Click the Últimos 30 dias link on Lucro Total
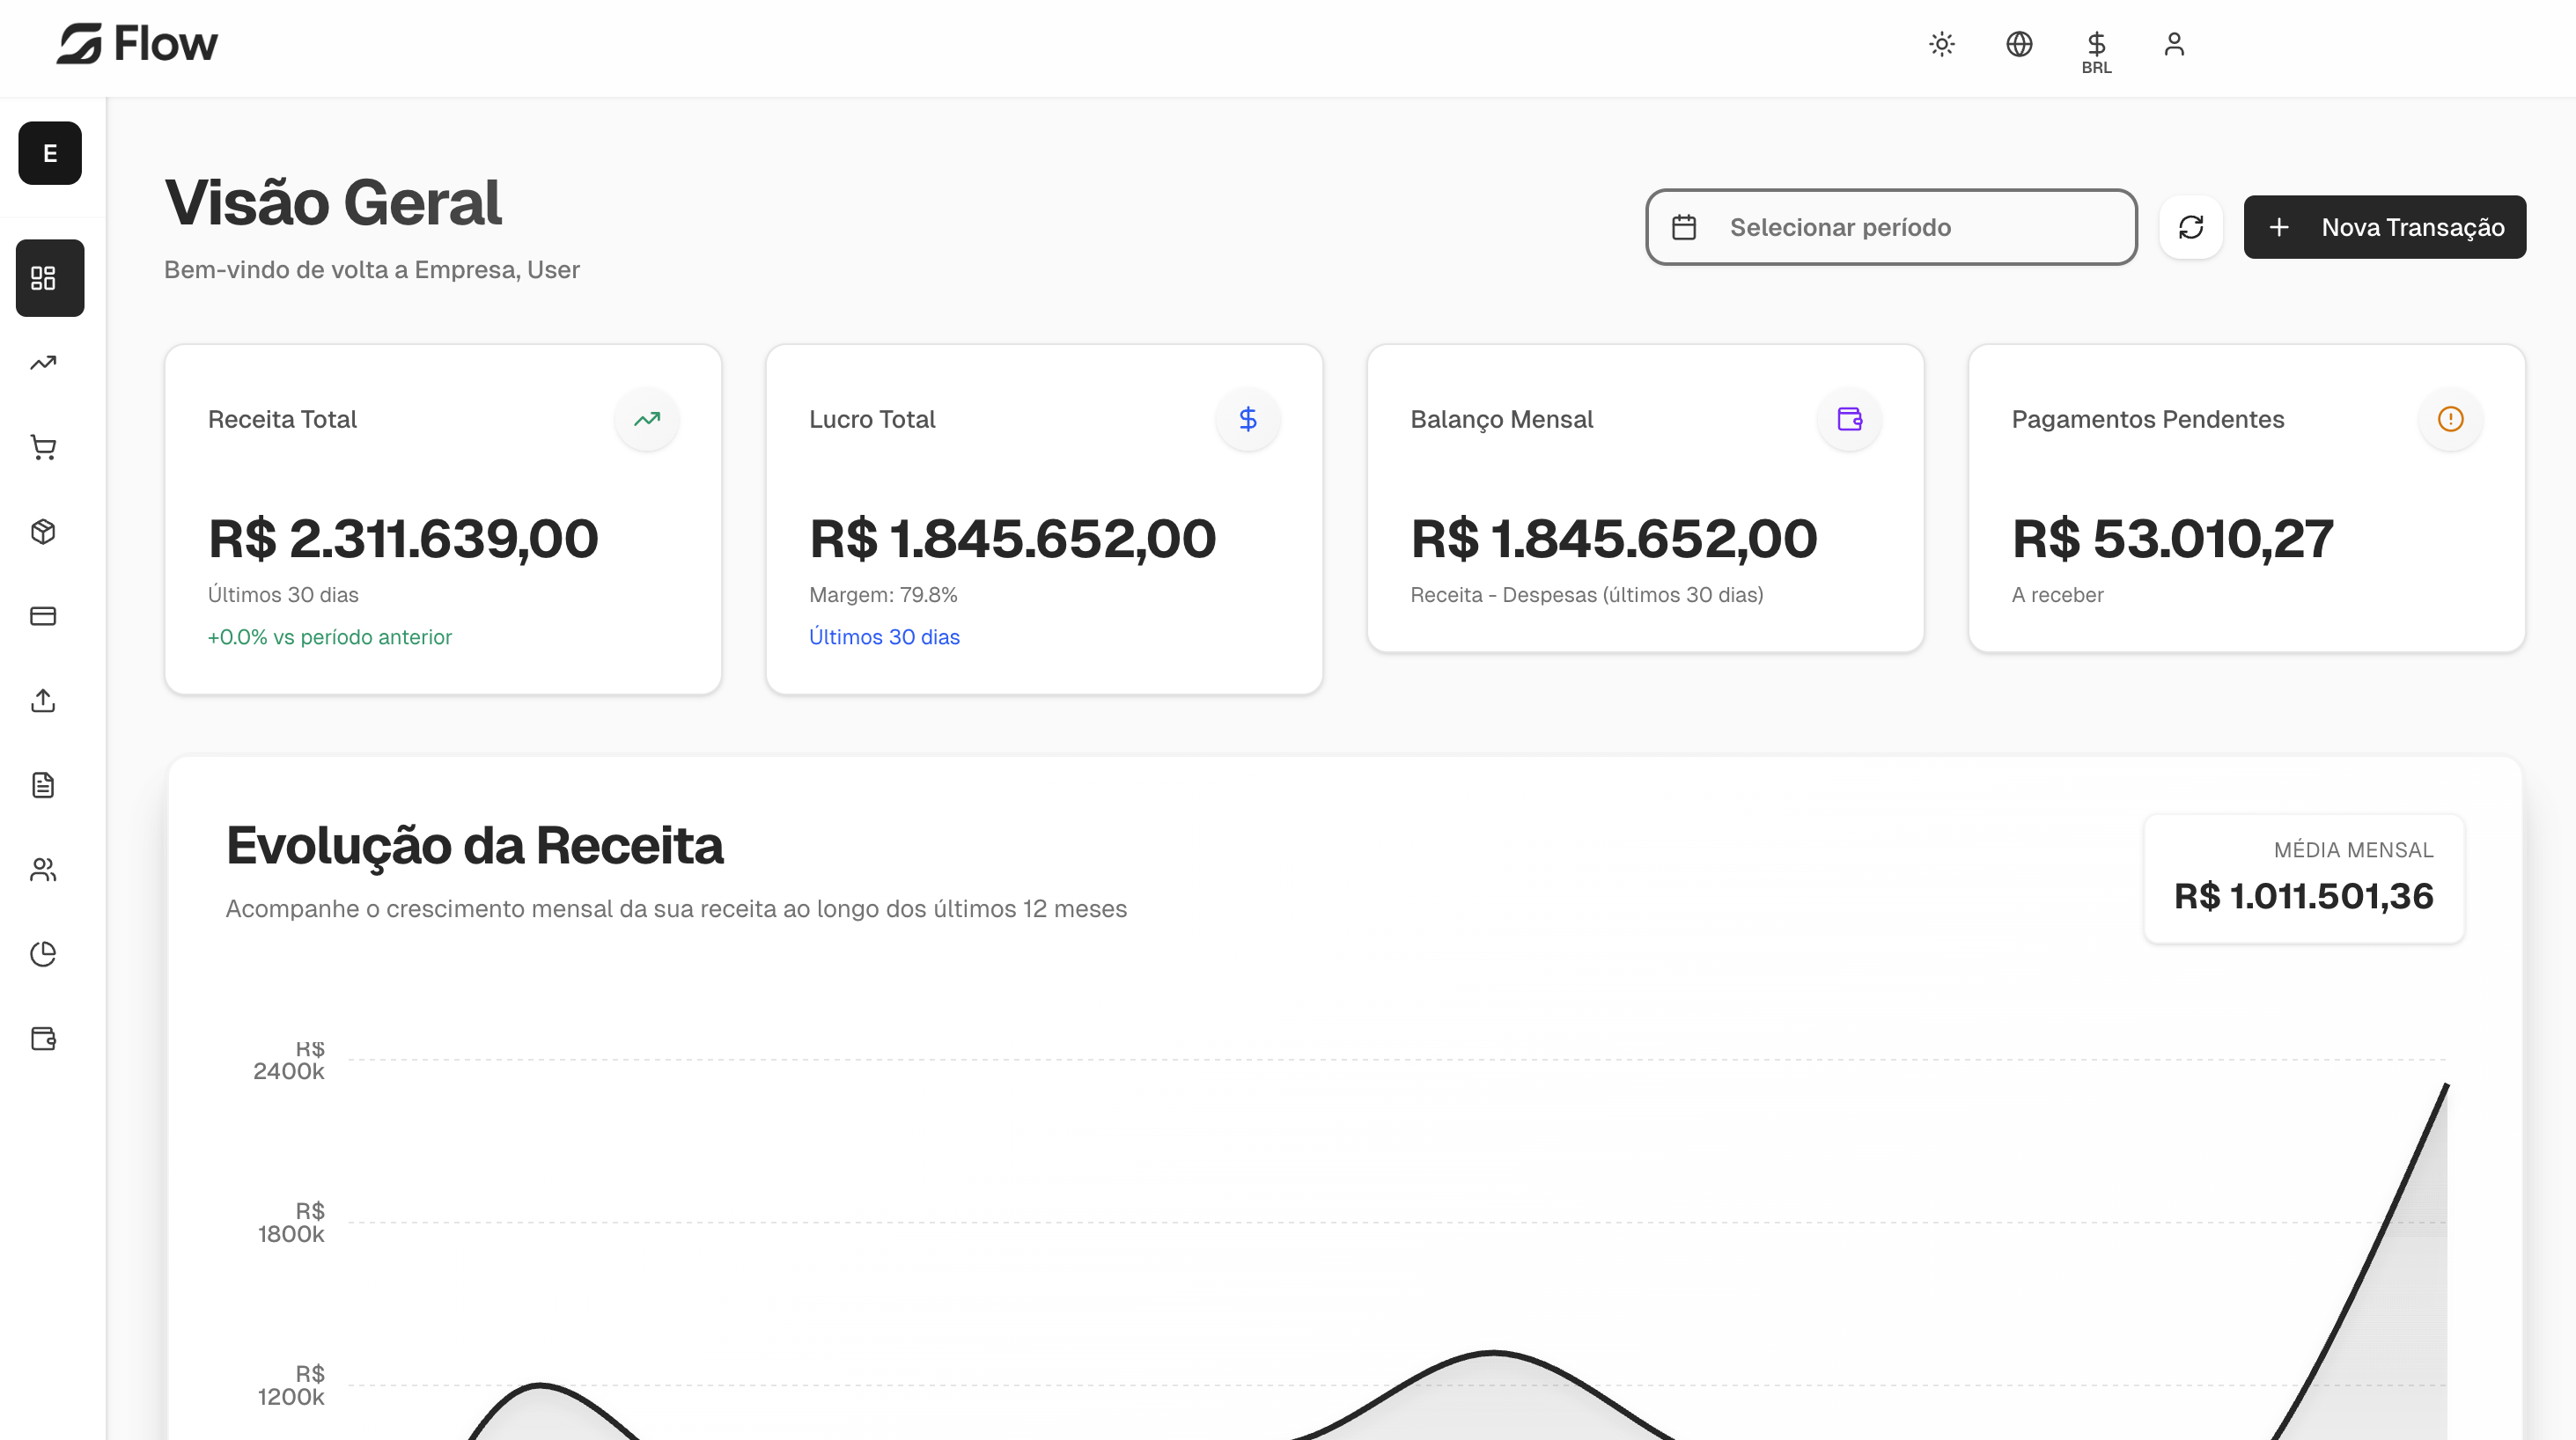This screenshot has height=1440, width=2576. 884,637
